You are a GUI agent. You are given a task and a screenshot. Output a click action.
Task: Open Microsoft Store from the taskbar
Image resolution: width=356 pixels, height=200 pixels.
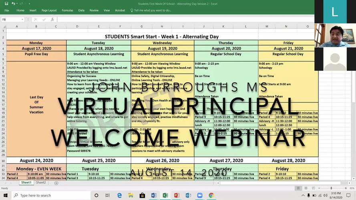click(x=142, y=196)
